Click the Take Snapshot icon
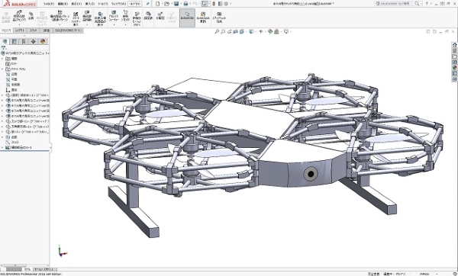 tap(219, 14)
